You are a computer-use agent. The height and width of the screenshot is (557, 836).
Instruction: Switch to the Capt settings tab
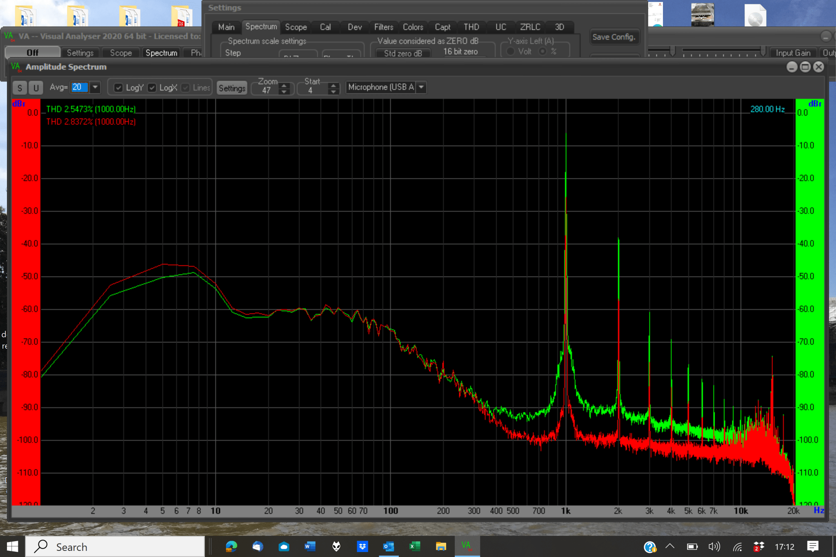click(x=442, y=27)
